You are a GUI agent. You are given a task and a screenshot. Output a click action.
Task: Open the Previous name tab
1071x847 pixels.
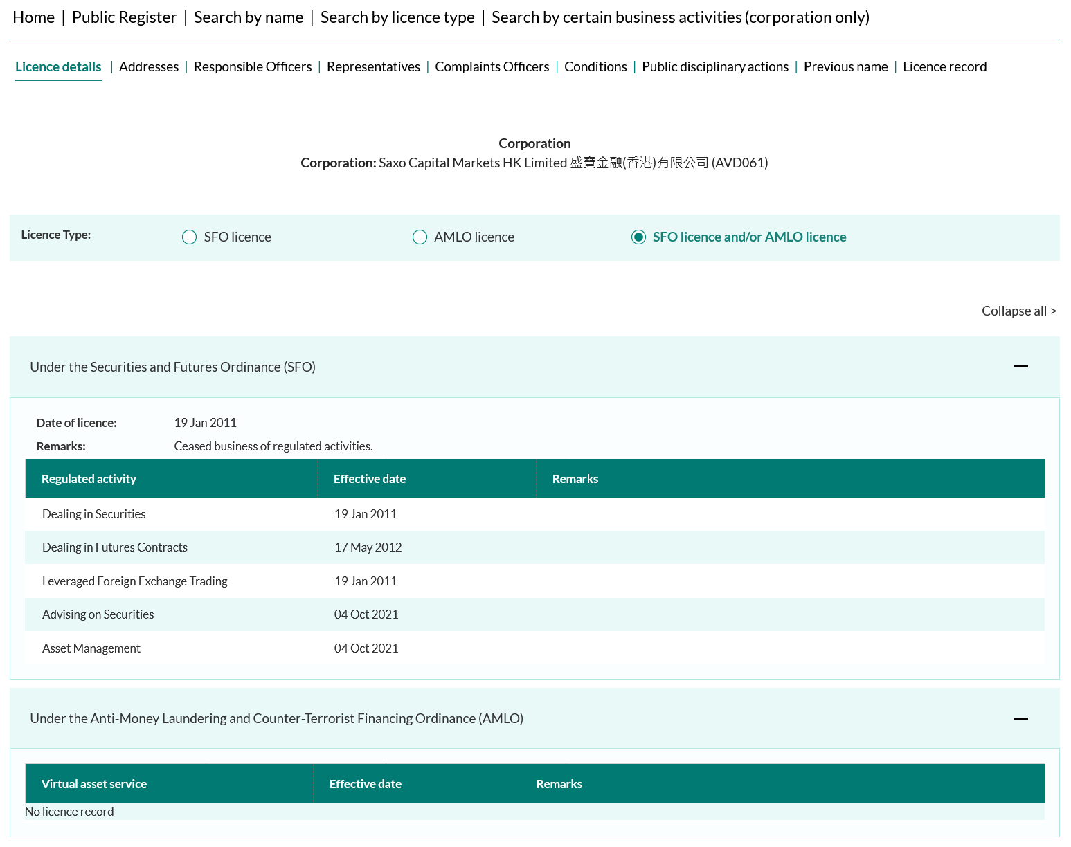[x=845, y=67]
